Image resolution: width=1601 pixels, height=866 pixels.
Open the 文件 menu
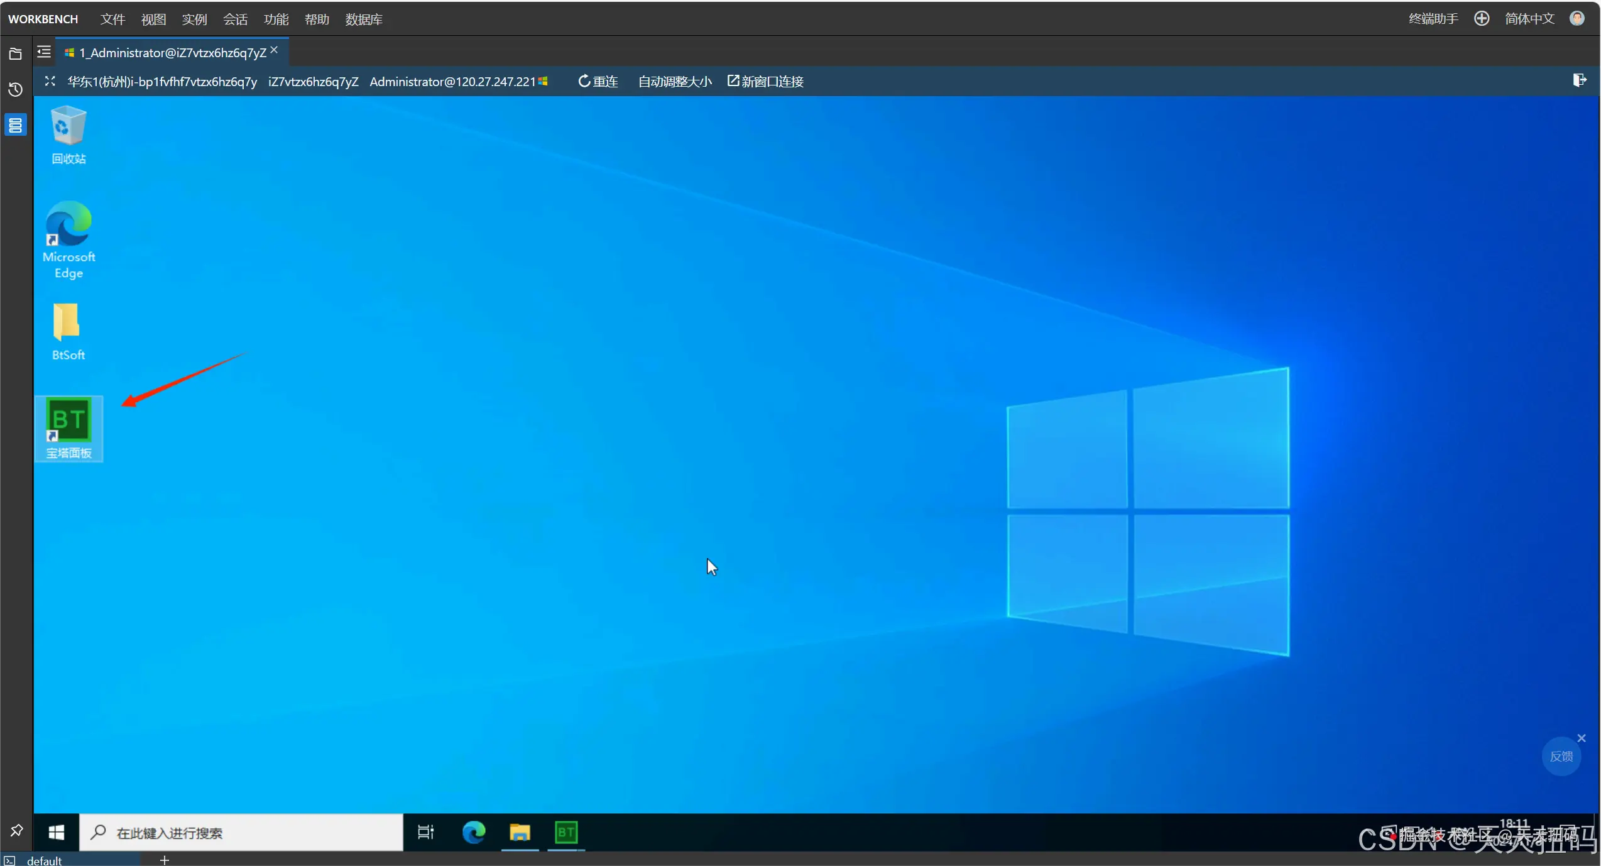pyautogui.click(x=112, y=19)
